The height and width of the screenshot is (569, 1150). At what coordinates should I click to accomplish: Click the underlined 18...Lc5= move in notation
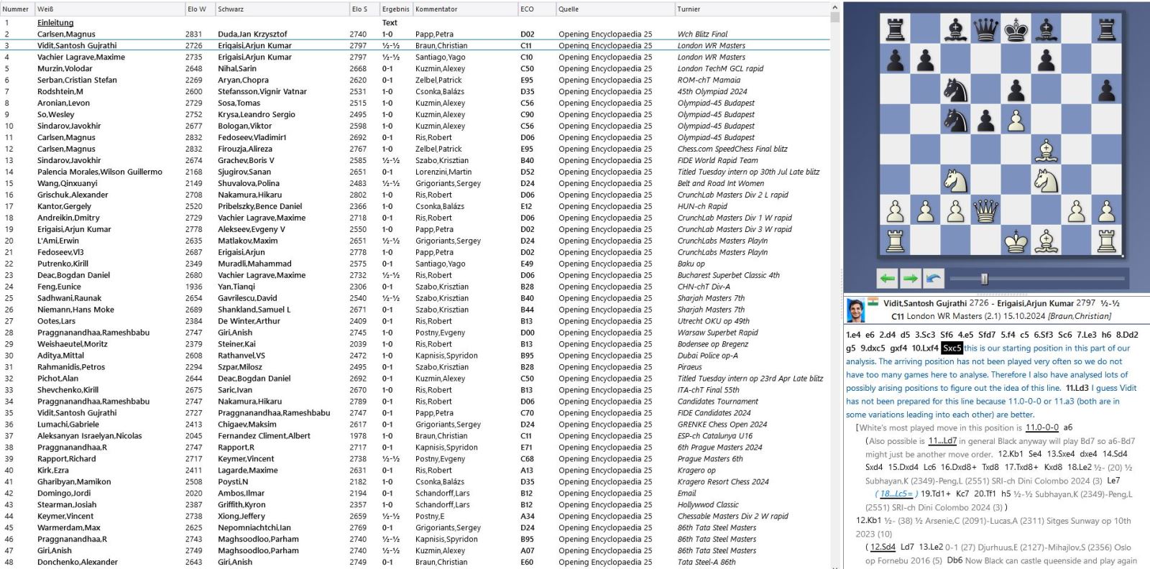896,494
